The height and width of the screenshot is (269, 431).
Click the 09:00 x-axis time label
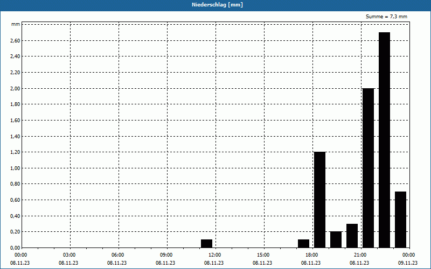coord(166,255)
